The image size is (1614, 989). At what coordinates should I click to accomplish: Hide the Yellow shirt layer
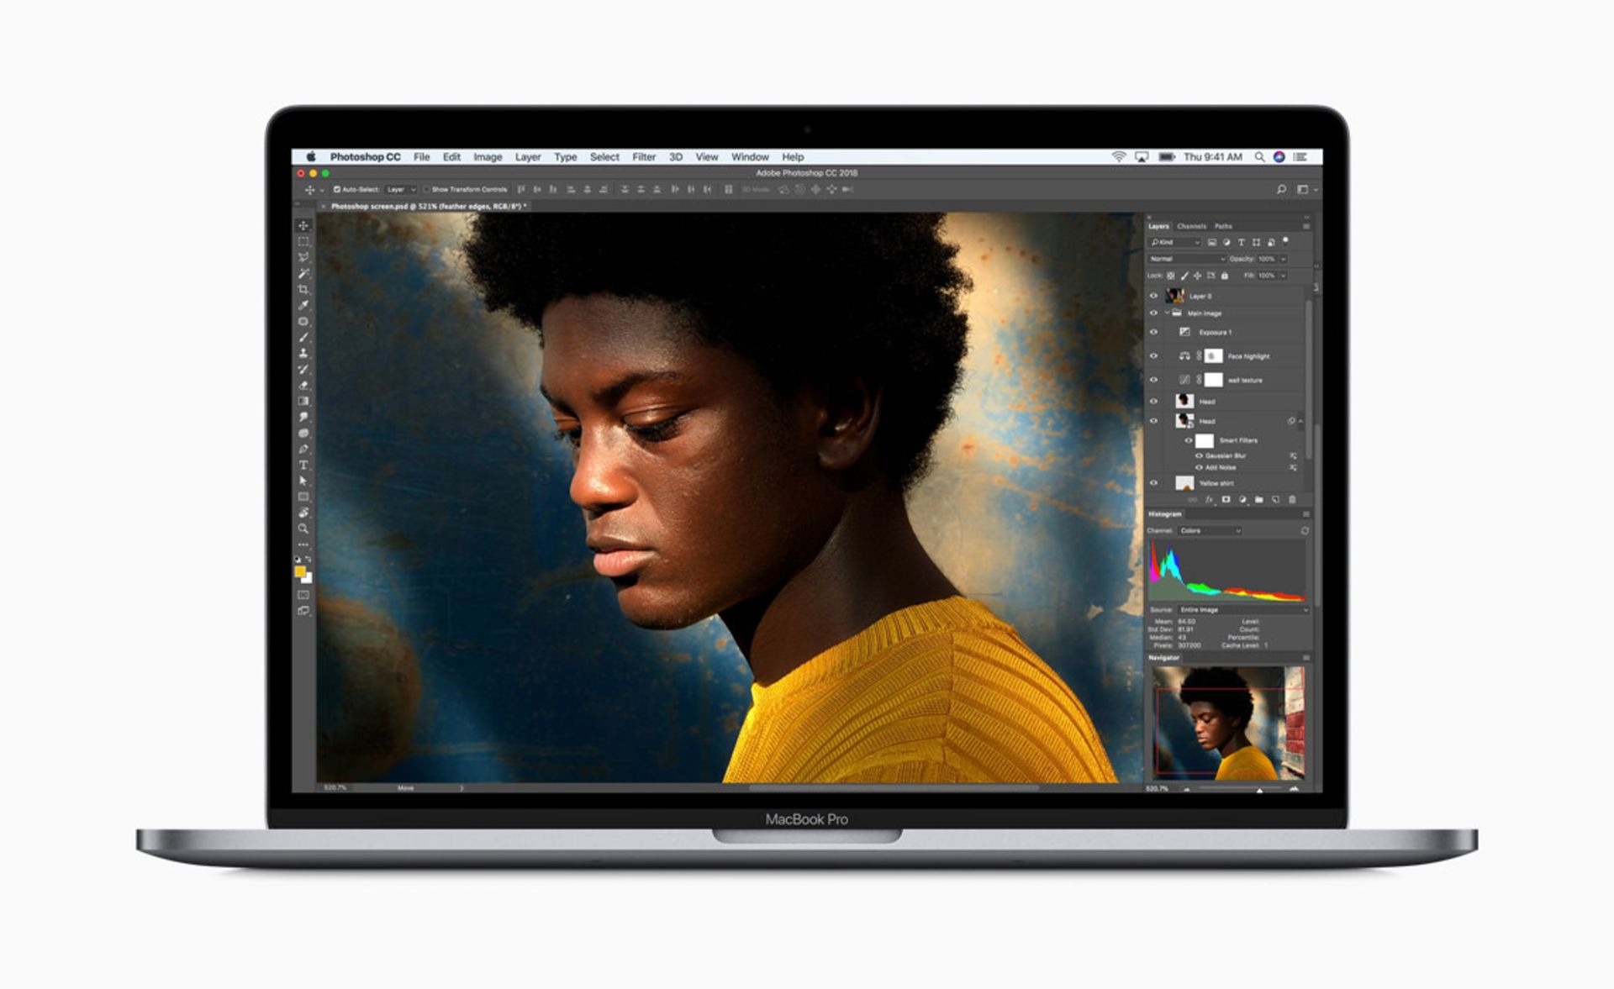tap(1153, 482)
